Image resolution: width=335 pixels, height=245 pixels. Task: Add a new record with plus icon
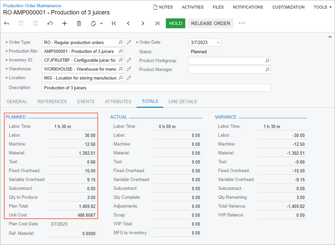pyautogui.click(x=64, y=23)
